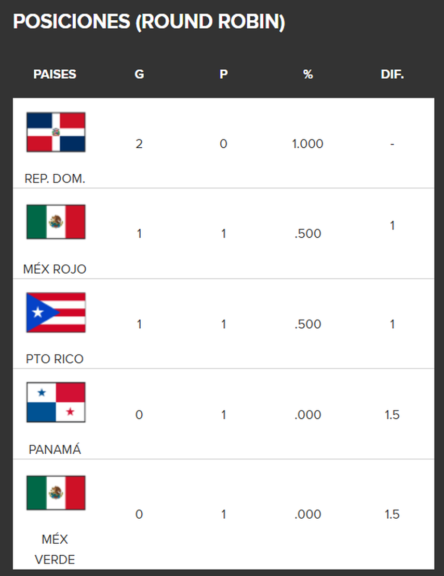Click the Panamá flag icon
Image resolution: width=444 pixels, height=576 pixels.
pos(56,402)
